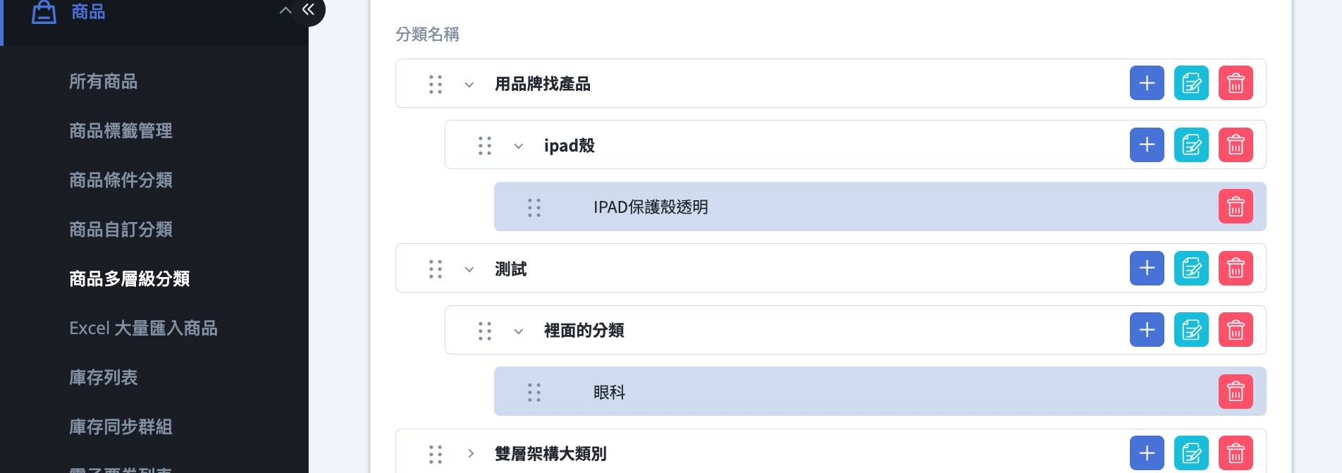Add subcategory under 雙層架構大類別
This screenshot has height=473, width=1342.
pyautogui.click(x=1147, y=453)
